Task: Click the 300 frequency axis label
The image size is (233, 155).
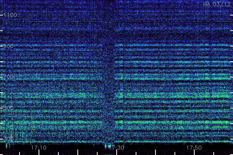Action: point(8,139)
